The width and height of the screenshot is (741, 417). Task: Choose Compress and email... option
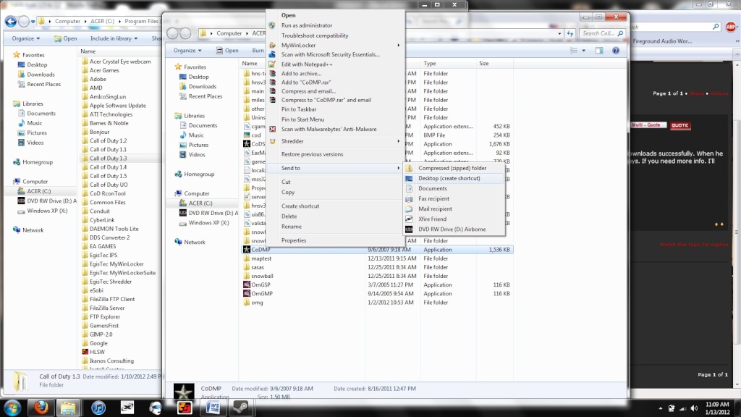(308, 91)
